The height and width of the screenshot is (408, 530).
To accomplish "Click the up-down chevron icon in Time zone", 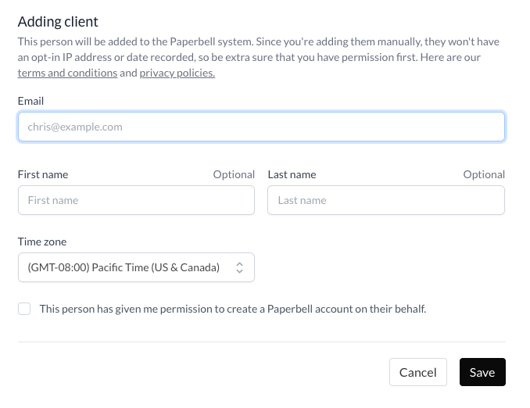I will (239, 267).
